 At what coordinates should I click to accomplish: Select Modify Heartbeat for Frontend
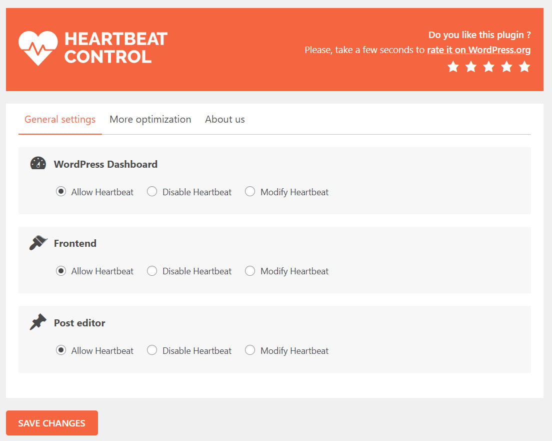tap(250, 270)
